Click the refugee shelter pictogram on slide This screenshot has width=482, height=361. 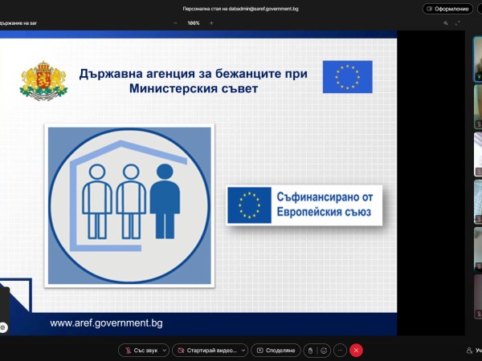129,205
